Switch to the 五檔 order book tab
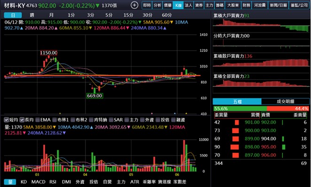311x187 pixels. click(237, 102)
